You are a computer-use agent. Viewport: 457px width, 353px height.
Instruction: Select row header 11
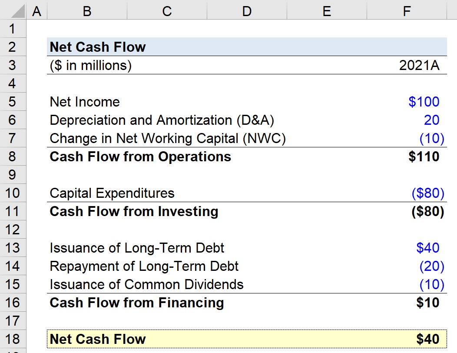[x=13, y=211]
